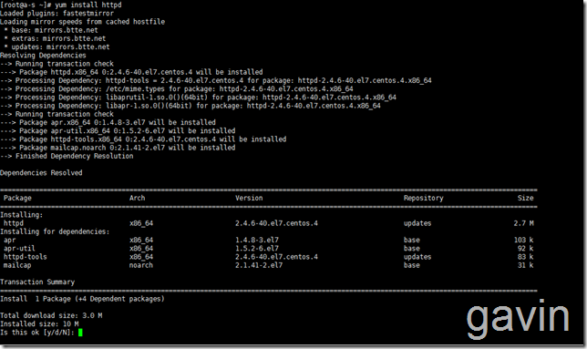587x349 pixels.
Task: Click the 'Is this ok [y/d/N]' prompt
Action: (37, 333)
